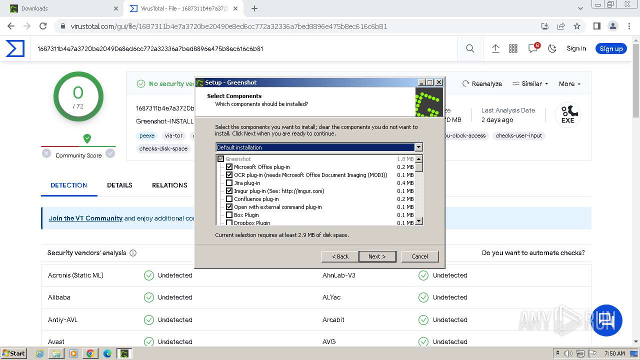
Task: Toggle dark mode moon icon
Action: coord(552,48)
